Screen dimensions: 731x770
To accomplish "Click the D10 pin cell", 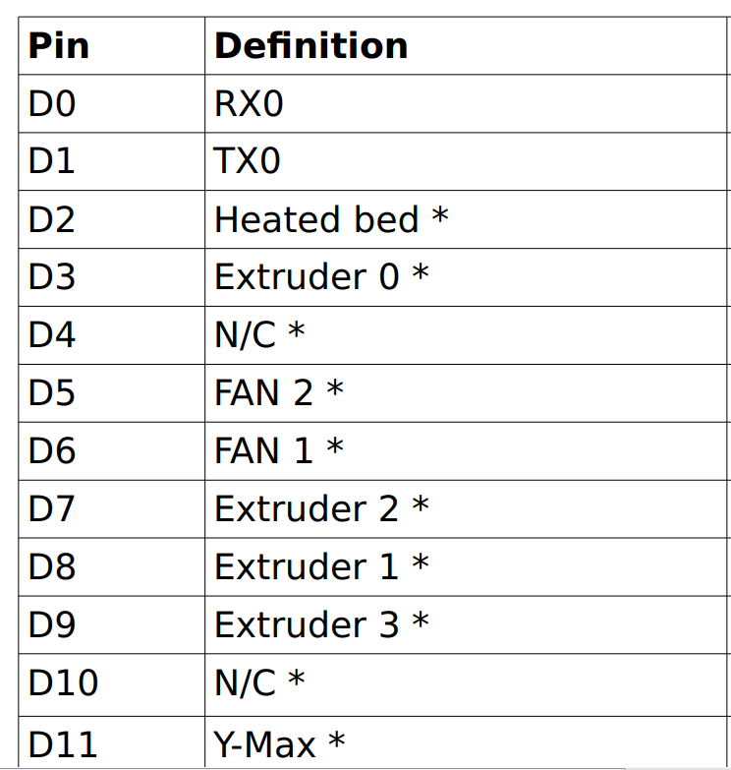I will tap(63, 683).
